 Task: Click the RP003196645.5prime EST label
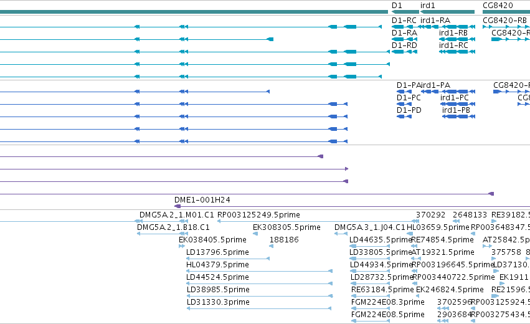click(453, 265)
